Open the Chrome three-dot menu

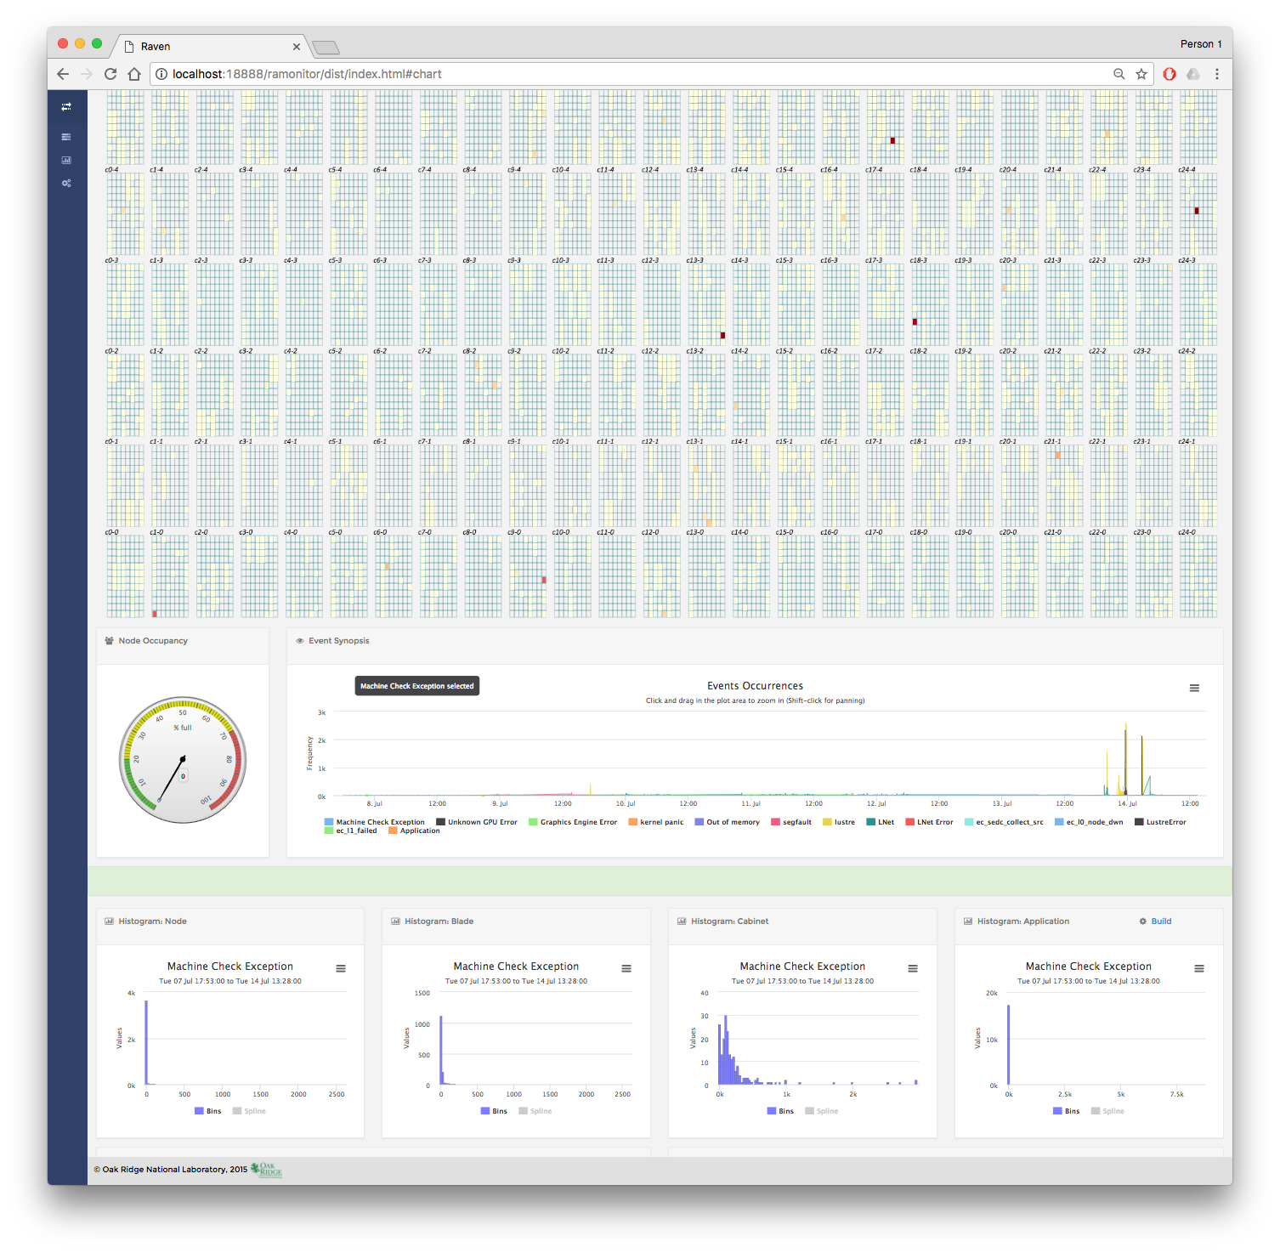tap(1217, 74)
